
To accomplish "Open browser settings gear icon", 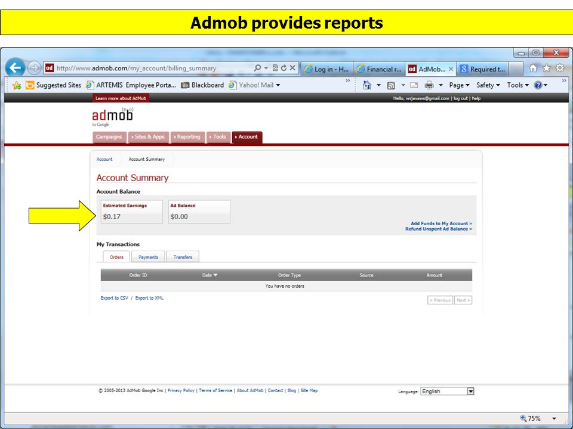I will (559, 68).
